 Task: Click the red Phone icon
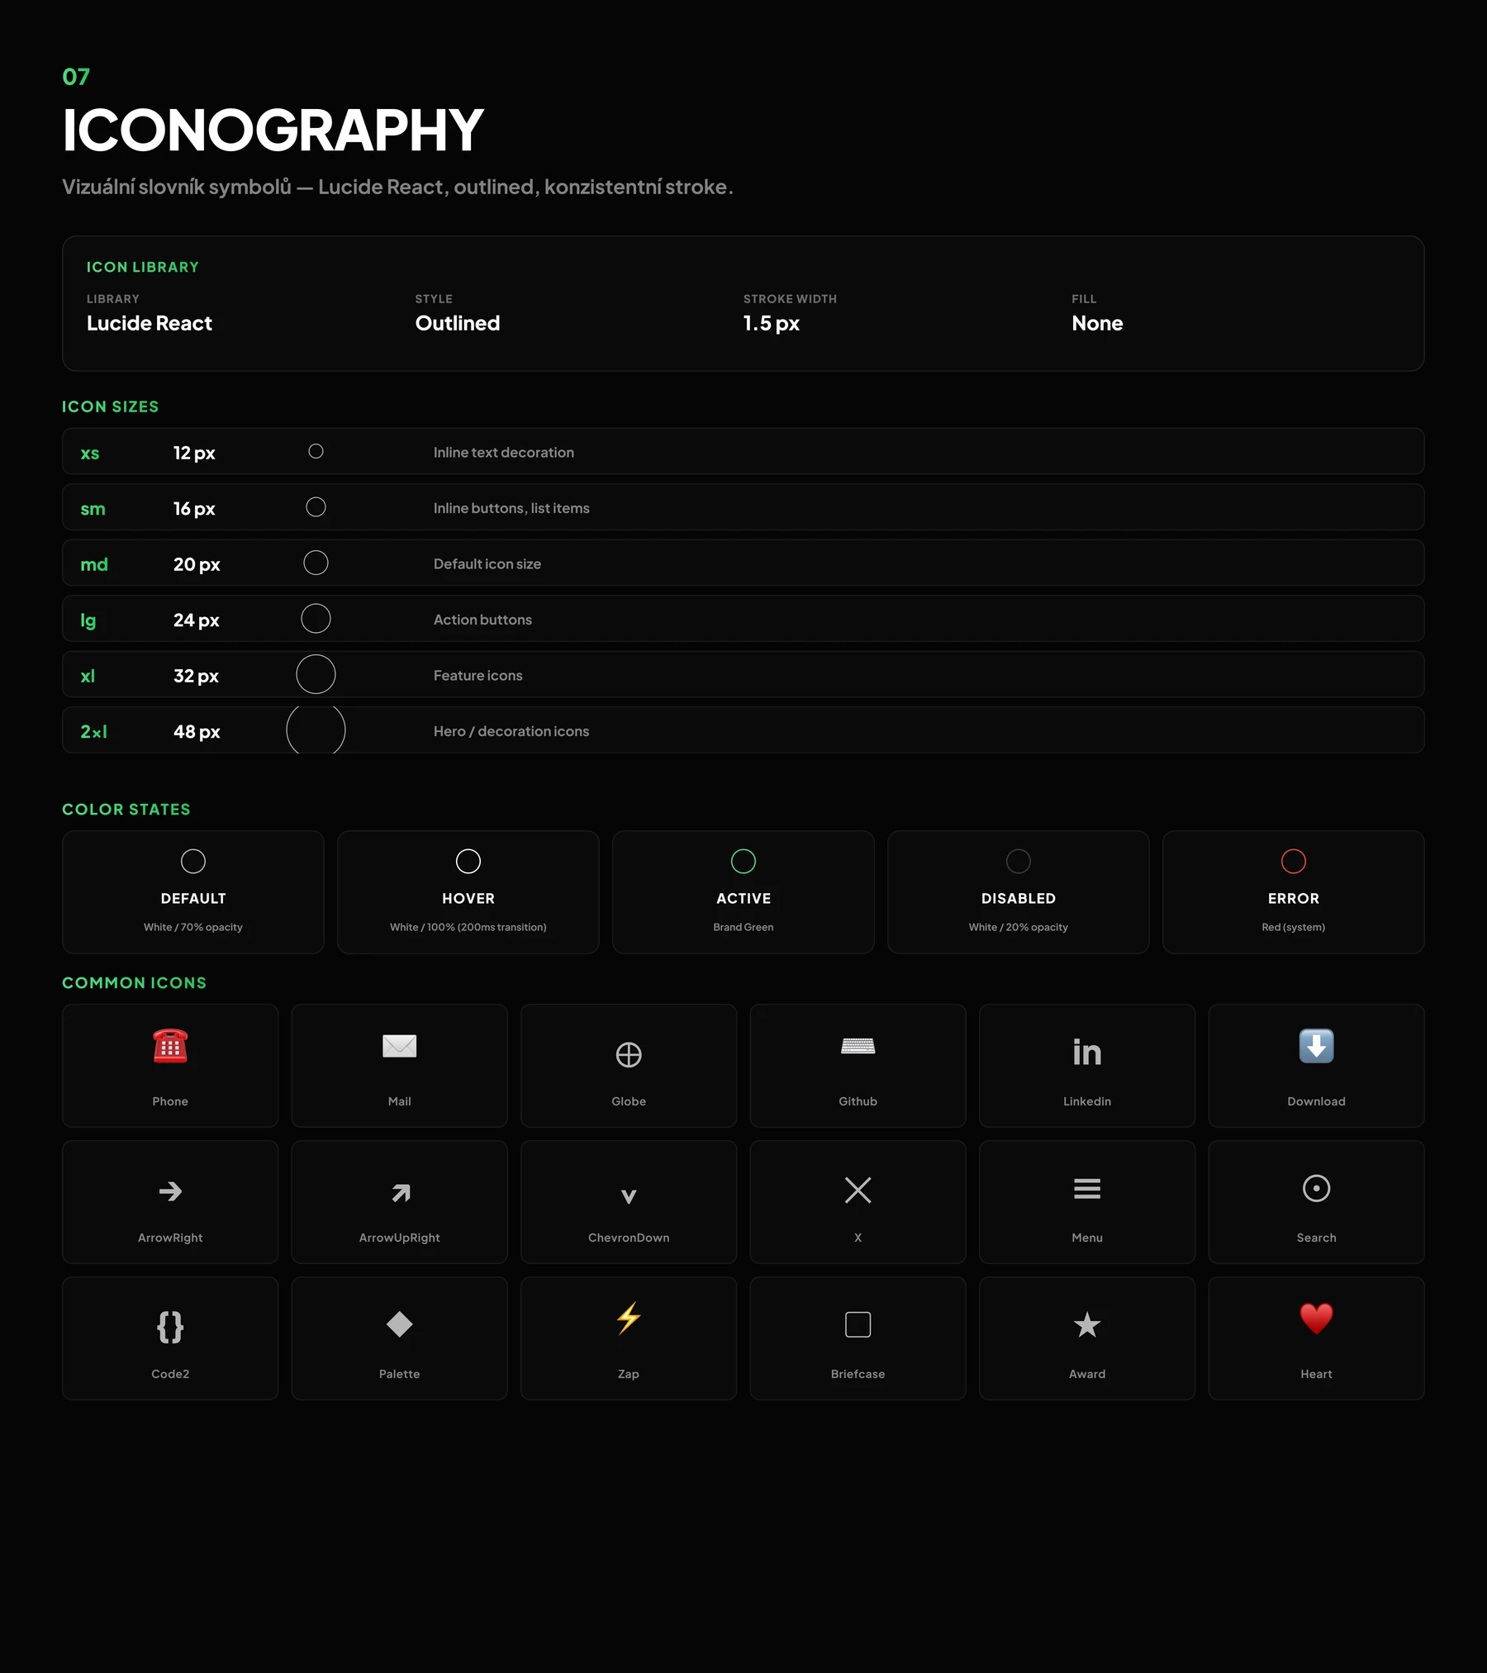point(170,1046)
